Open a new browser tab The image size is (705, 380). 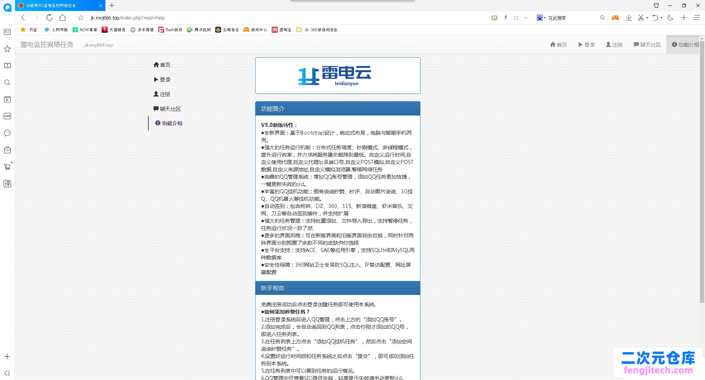coord(112,6)
